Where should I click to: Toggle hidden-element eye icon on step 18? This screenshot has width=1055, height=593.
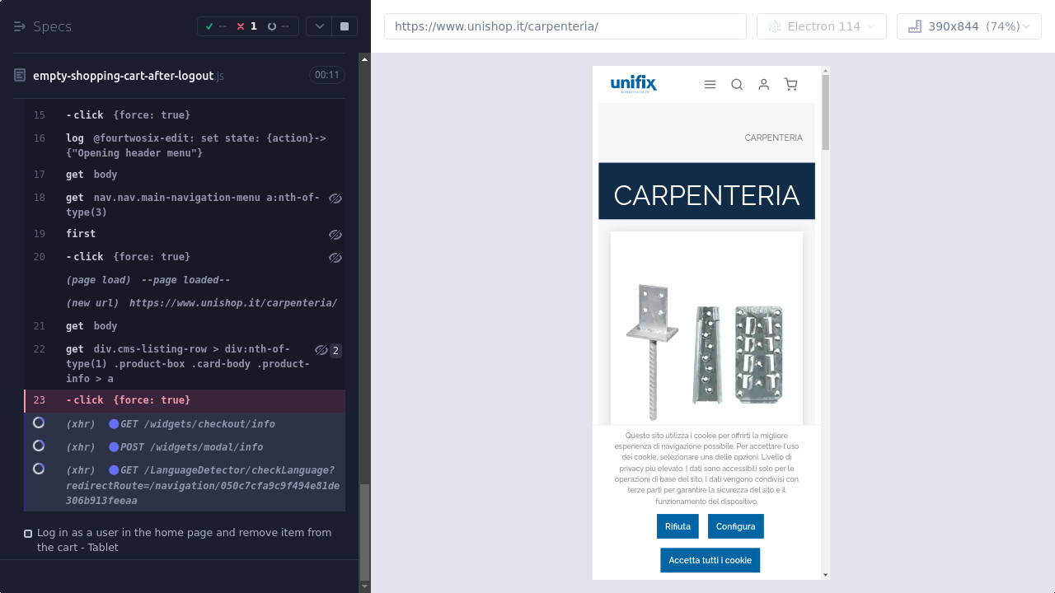(335, 198)
